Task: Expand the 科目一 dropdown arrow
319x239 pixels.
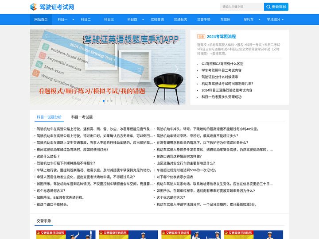Action: 73,20
